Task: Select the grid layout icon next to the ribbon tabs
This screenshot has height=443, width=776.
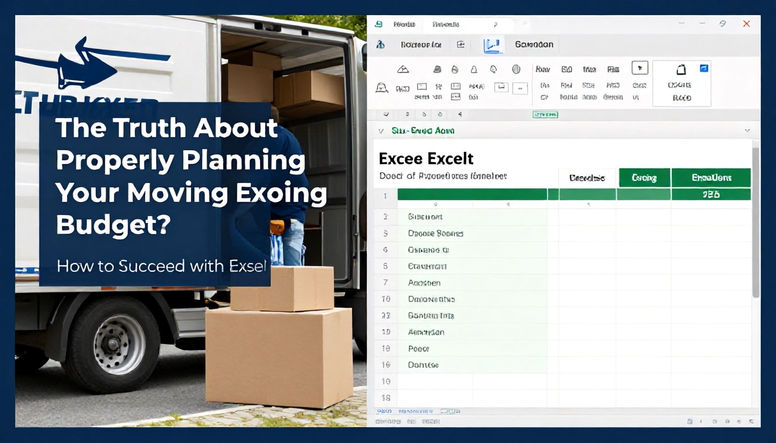Action: [461, 45]
